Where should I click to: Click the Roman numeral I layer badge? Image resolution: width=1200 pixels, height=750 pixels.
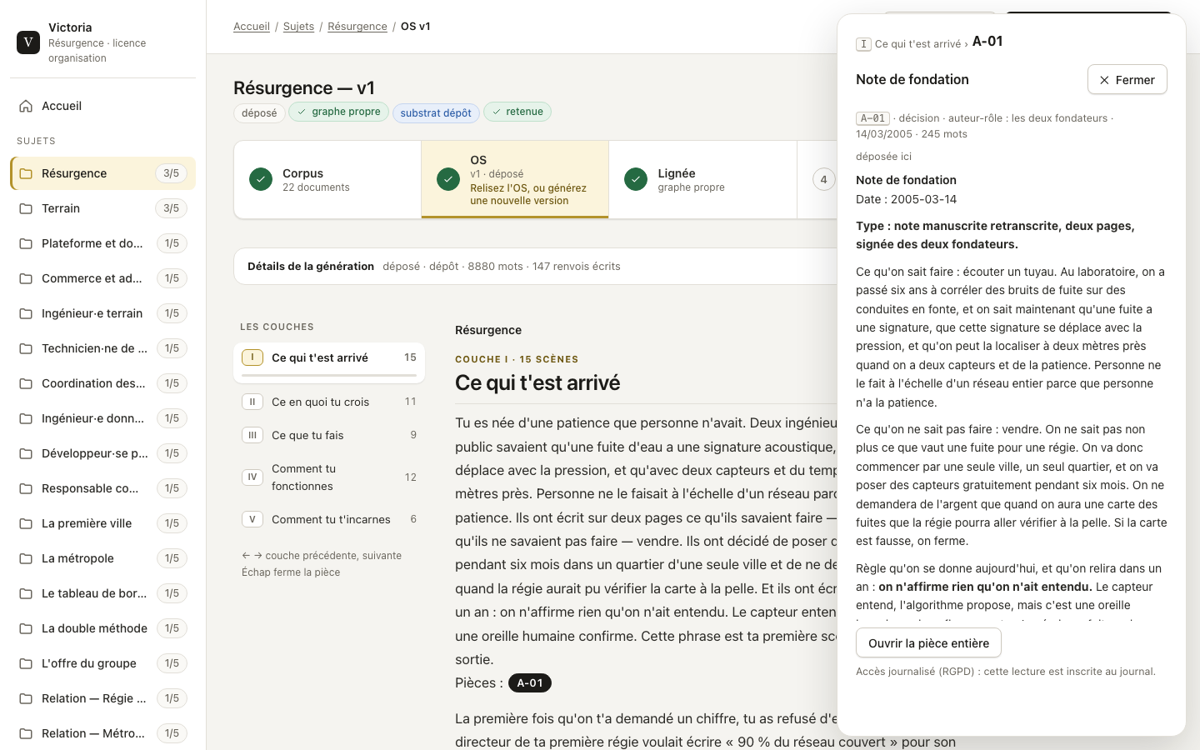pos(252,357)
